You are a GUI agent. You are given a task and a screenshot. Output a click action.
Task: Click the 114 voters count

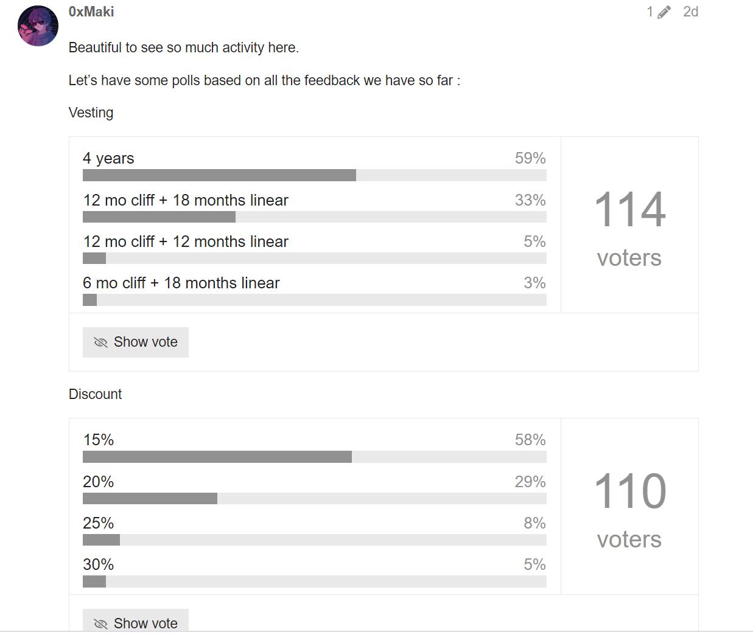pyautogui.click(x=629, y=210)
